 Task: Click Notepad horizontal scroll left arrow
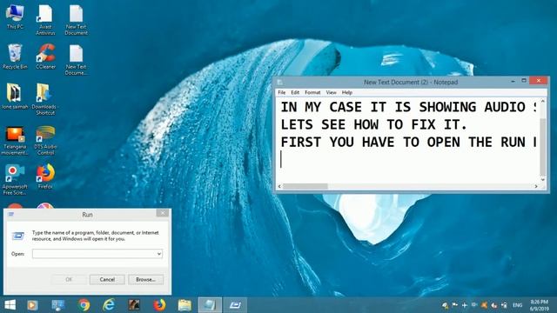point(279,186)
